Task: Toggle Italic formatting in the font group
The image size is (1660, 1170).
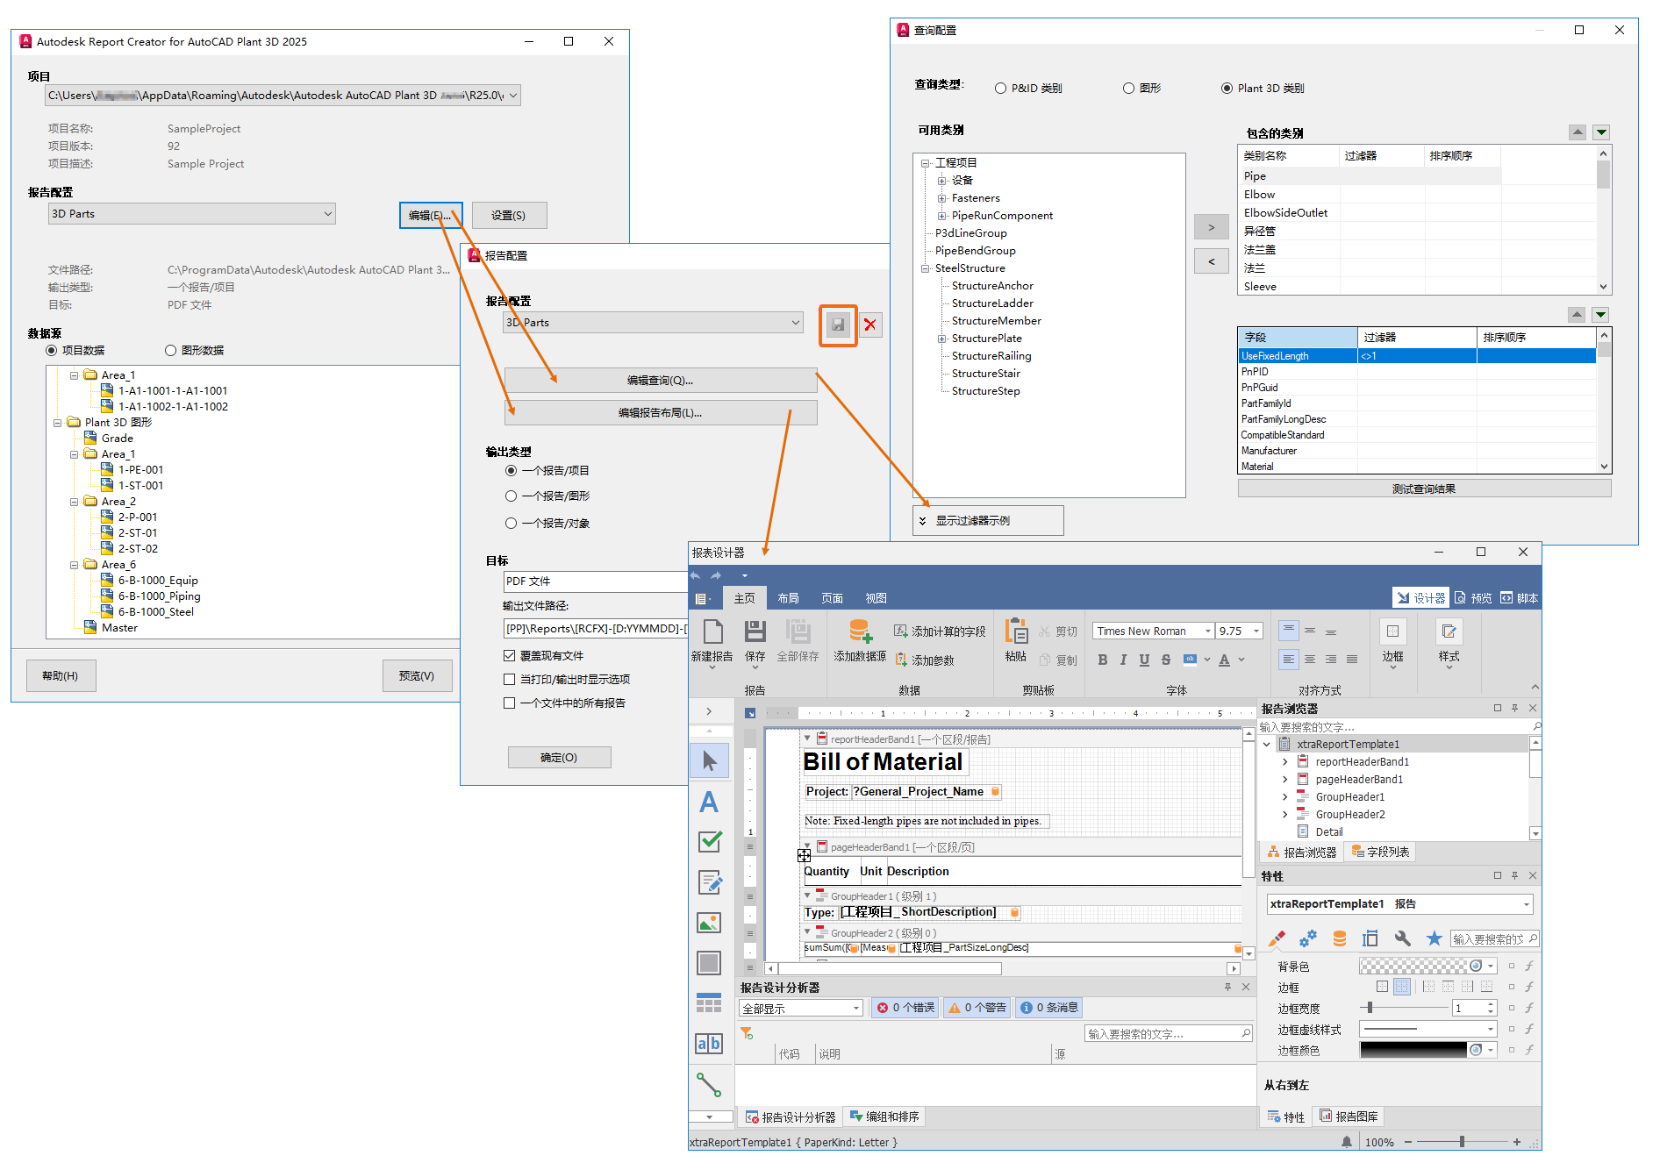Action: click(x=1123, y=660)
